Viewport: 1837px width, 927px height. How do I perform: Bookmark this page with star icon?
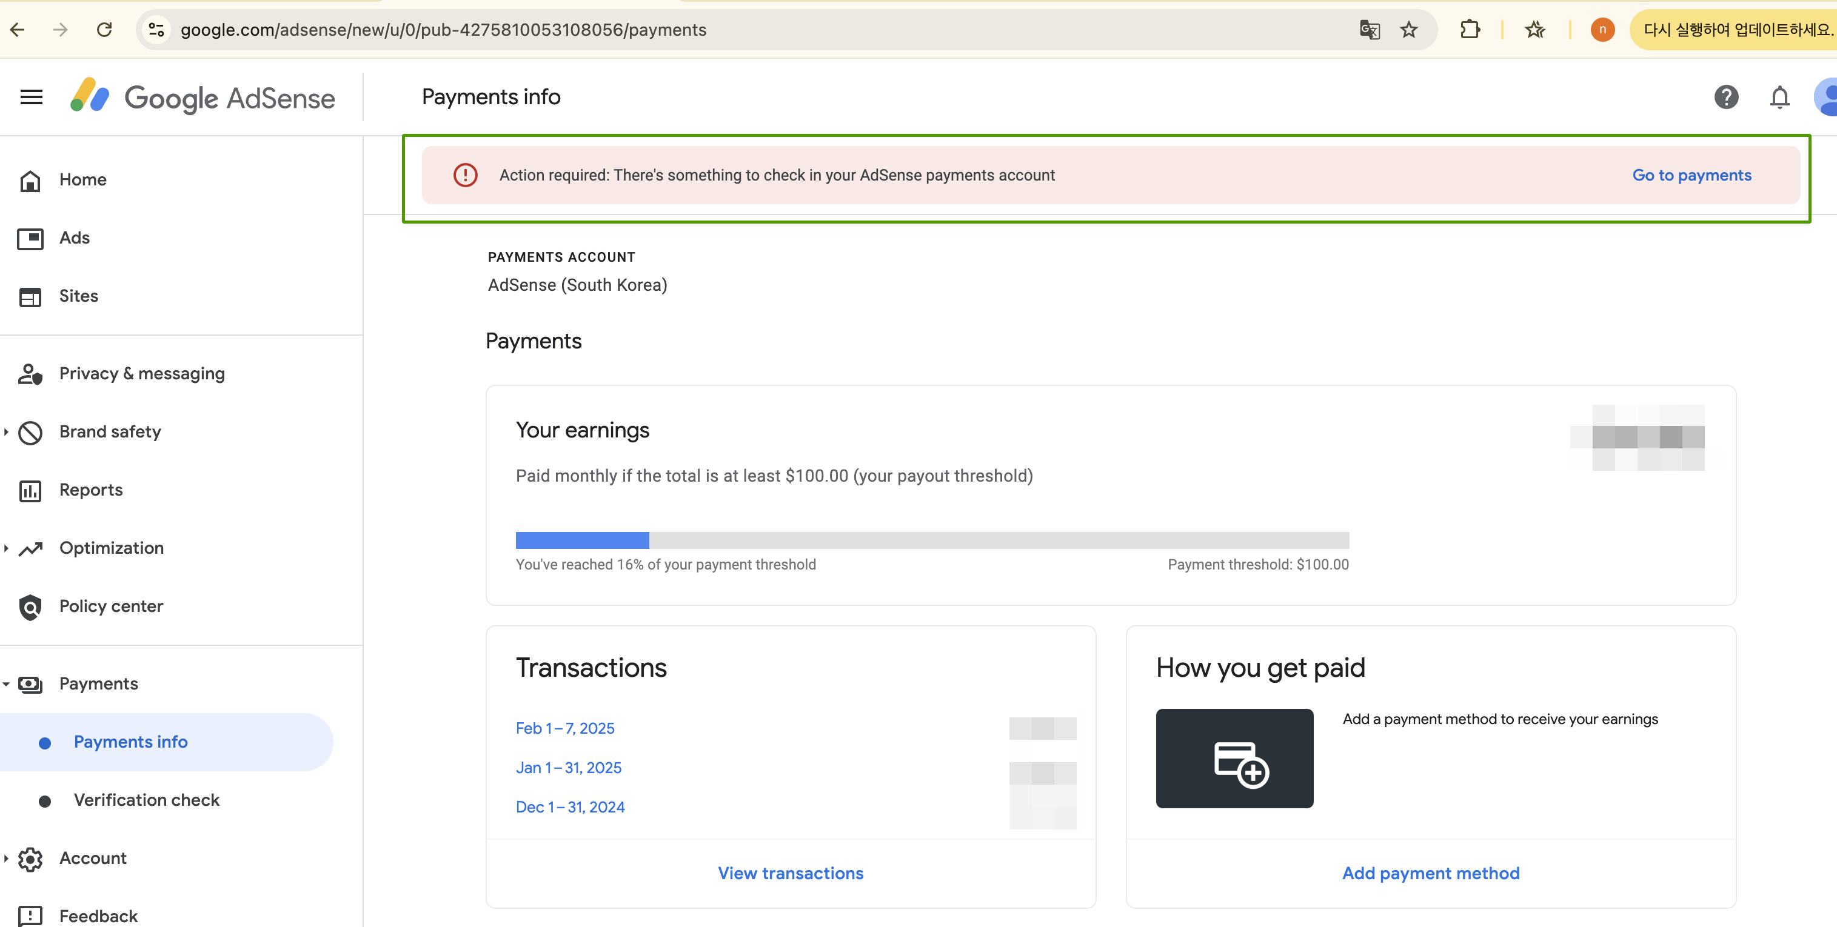tap(1408, 30)
